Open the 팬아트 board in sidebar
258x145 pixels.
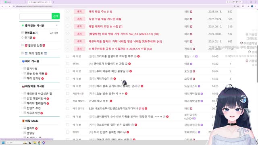pos(31,128)
